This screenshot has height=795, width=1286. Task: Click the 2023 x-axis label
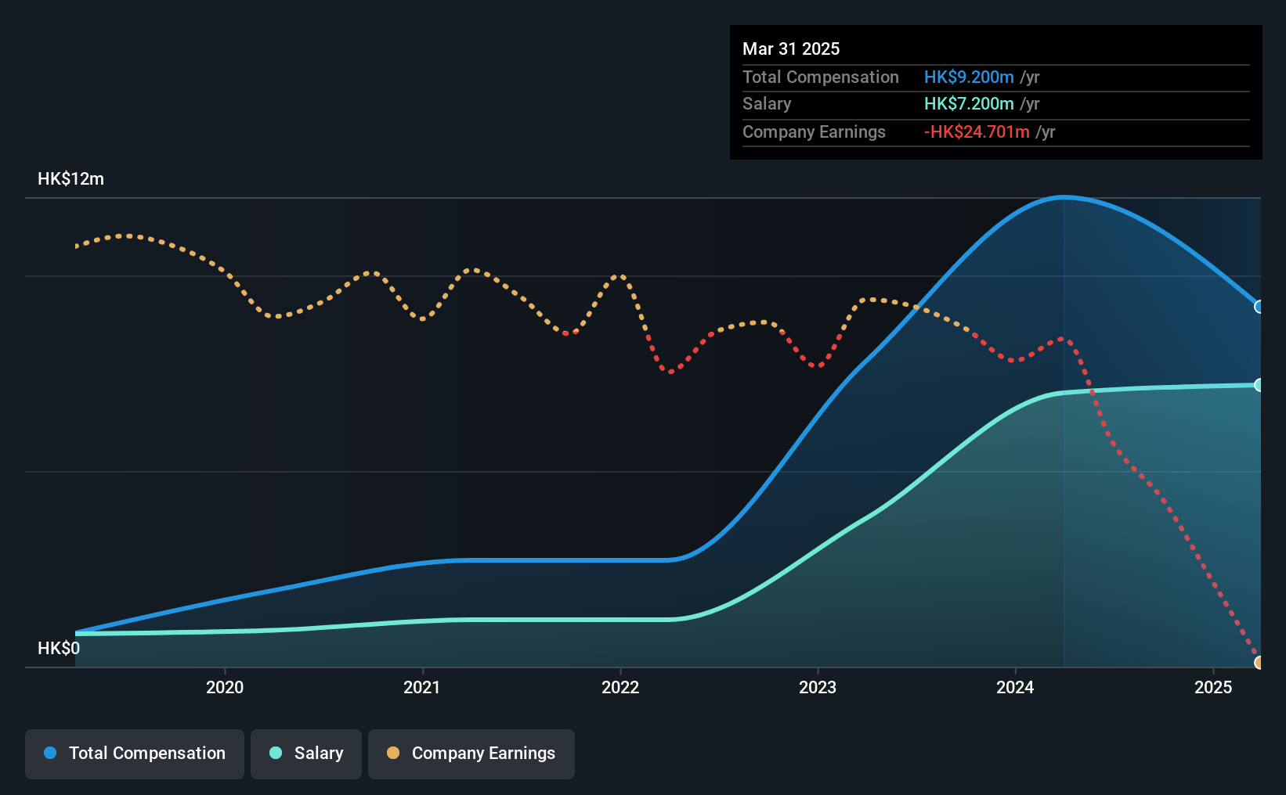(818, 687)
